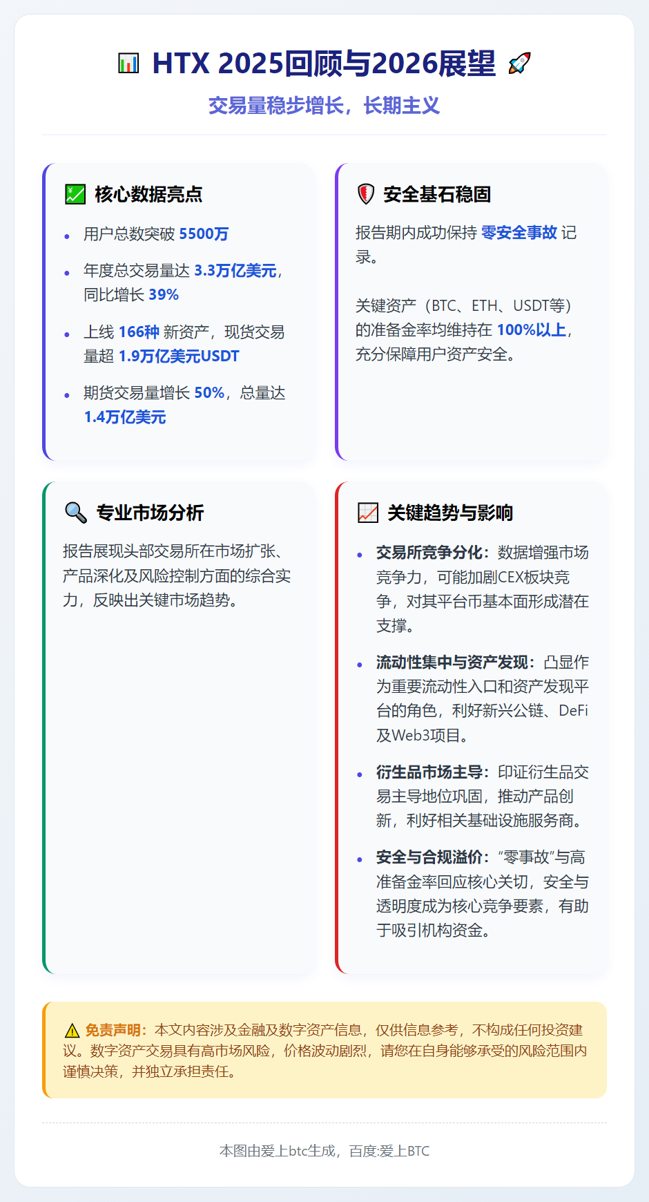Click the highlighted value 3.3万亿美元
649x1202 pixels.
tap(235, 271)
